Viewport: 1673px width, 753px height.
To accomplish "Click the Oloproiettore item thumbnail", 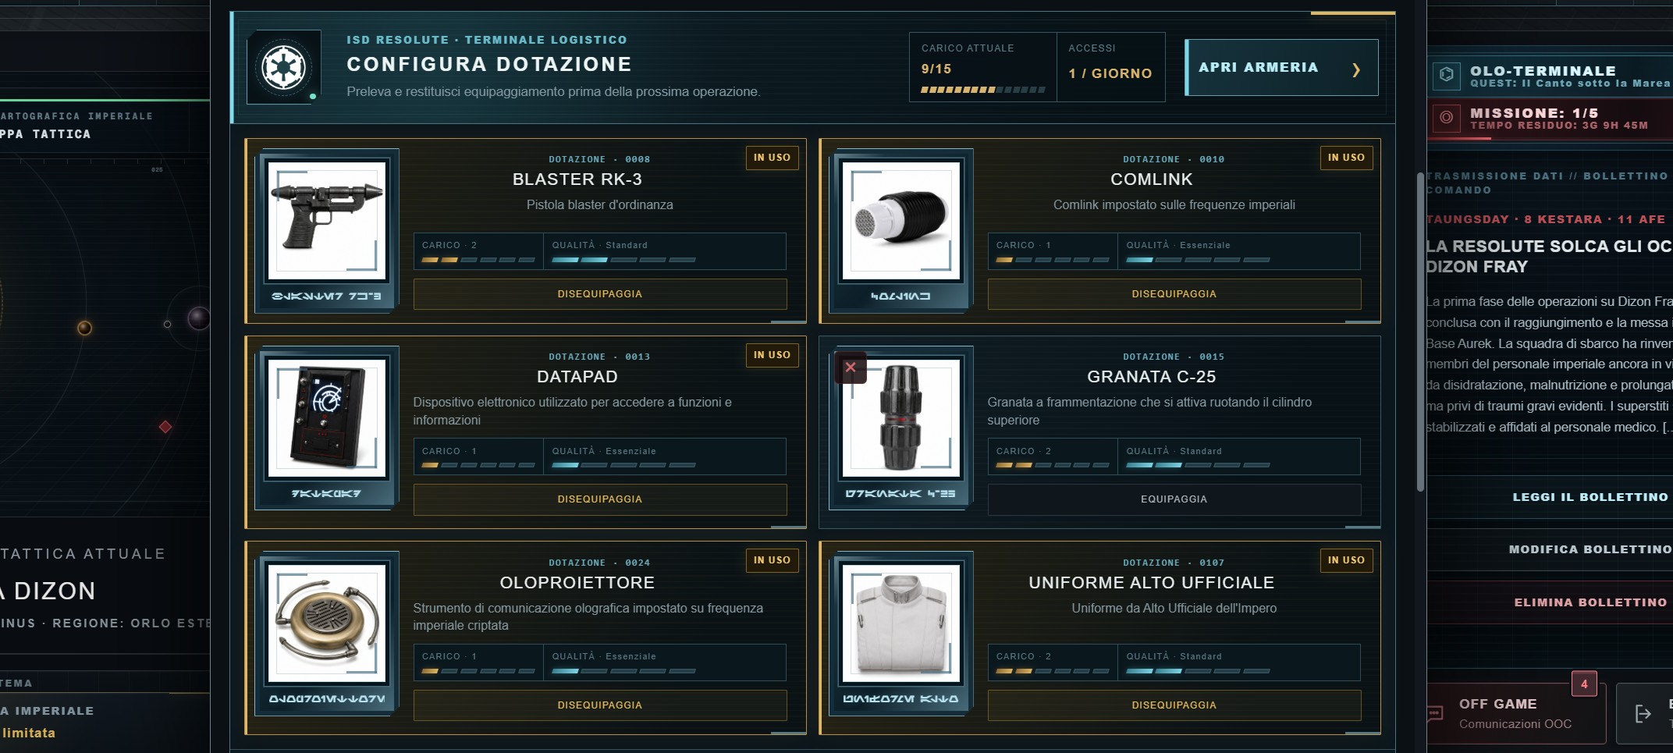I will pyautogui.click(x=327, y=623).
